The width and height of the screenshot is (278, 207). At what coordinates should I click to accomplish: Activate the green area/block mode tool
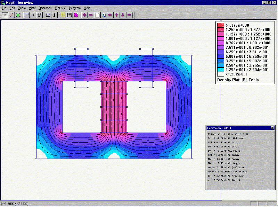18,15
